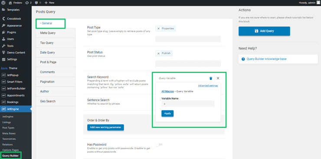This screenshot has width=321, height=159.
Task: Open the Comments query tab
Action: 56,72
